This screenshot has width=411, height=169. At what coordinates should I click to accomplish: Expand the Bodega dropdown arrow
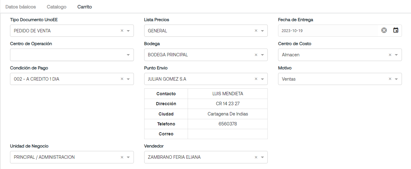[x=262, y=55]
